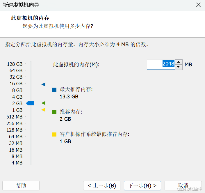The image size is (205, 193).
Task: Click the 最大推荐内存: label
Action: tap(76, 89)
